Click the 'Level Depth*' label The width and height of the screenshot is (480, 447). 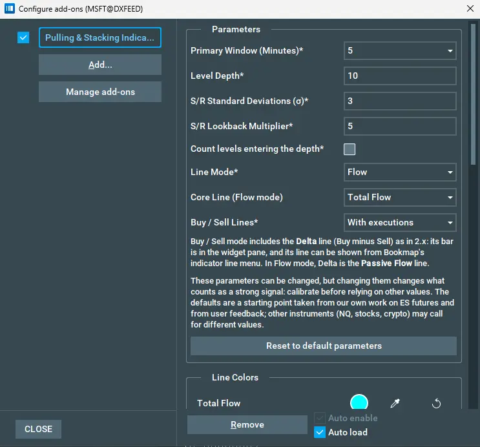(x=217, y=76)
